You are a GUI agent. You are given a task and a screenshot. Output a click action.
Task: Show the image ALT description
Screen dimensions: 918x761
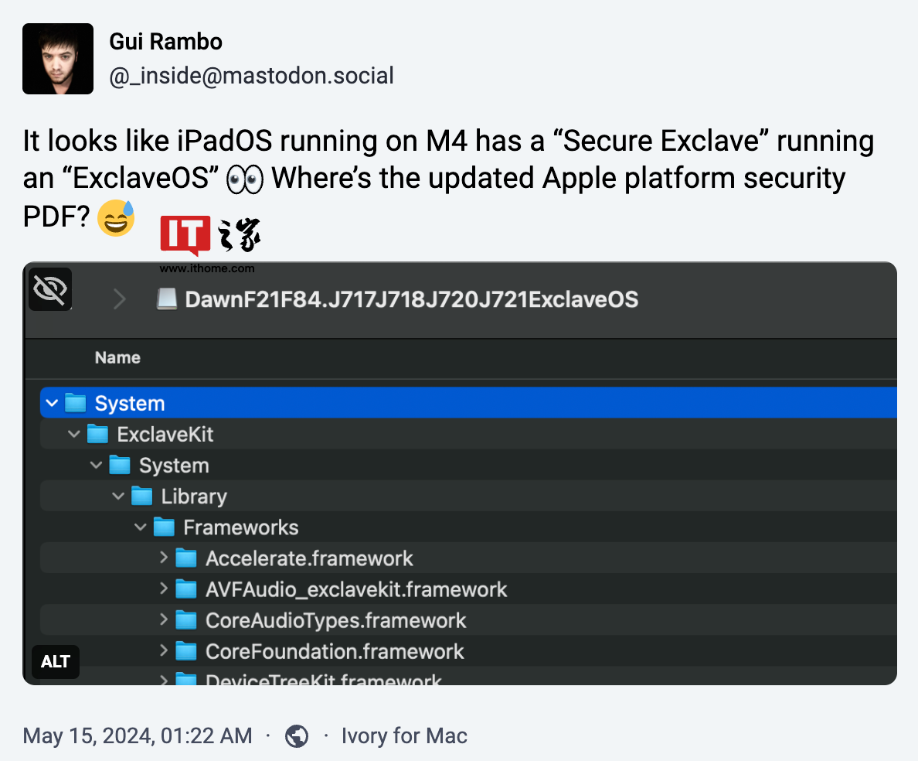[x=56, y=661]
